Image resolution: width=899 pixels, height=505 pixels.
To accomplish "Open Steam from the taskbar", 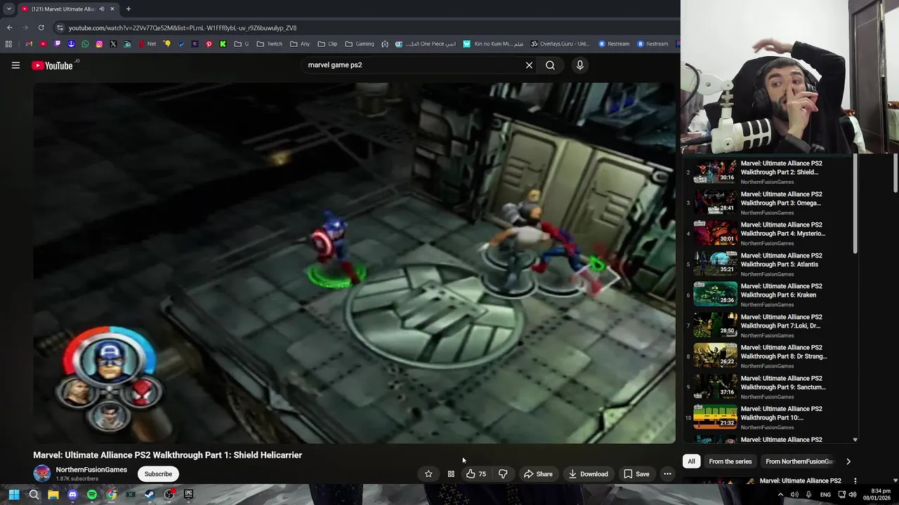I will click(150, 494).
